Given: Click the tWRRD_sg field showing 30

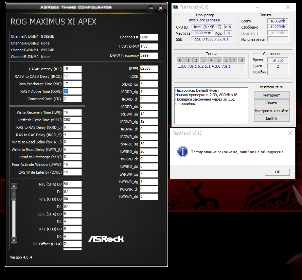Looking at the screenshot, I should (x=149, y=144).
